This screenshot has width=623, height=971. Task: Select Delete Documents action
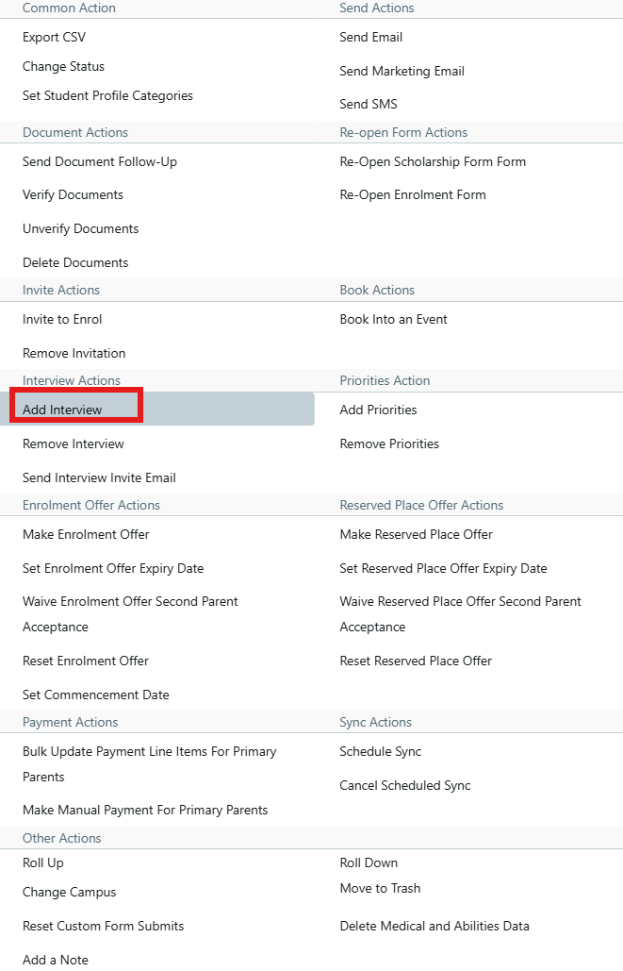pyautogui.click(x=75, y=263)
